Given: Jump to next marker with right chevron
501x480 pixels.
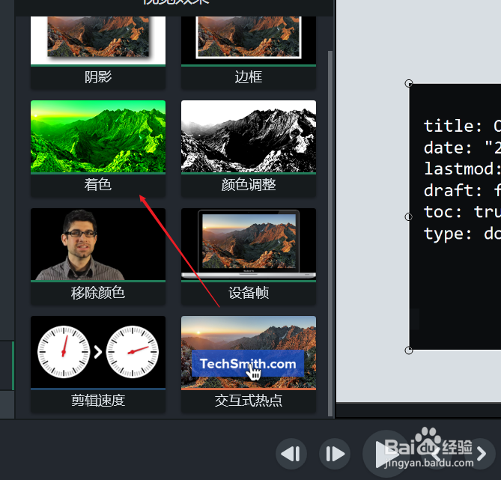Looking at the screenshot, I should [480, 454].
